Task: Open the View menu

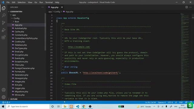Action: [x=30, y=2]
